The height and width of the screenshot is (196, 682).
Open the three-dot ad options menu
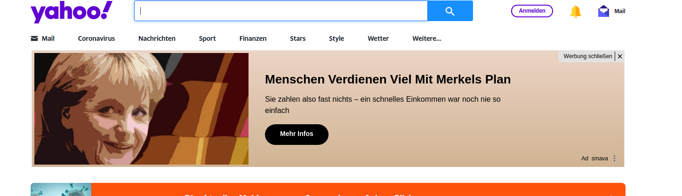(614, 158)
